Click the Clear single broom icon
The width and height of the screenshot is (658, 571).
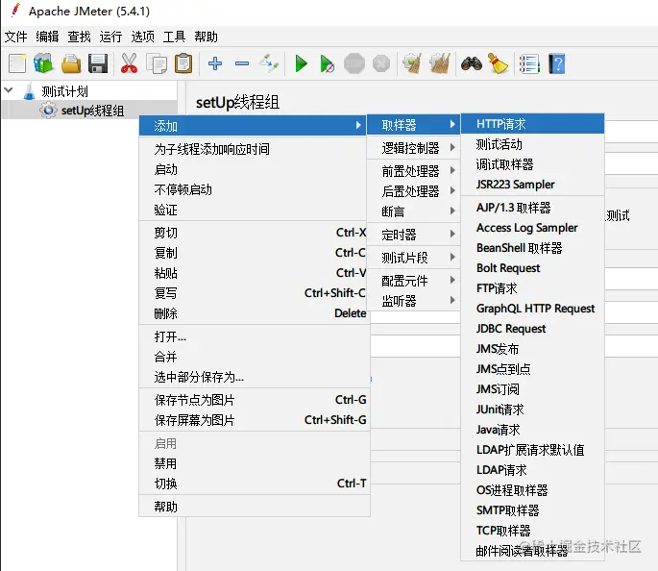tap(412, 63)
